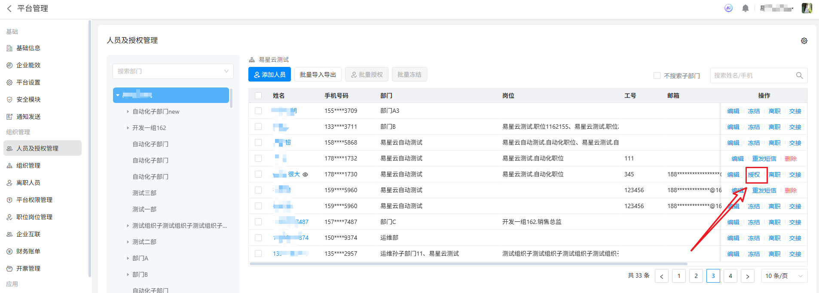Click the 批量冻结 button
The height and width of the screenshot is (293, 819).
[x=409, y=75]
